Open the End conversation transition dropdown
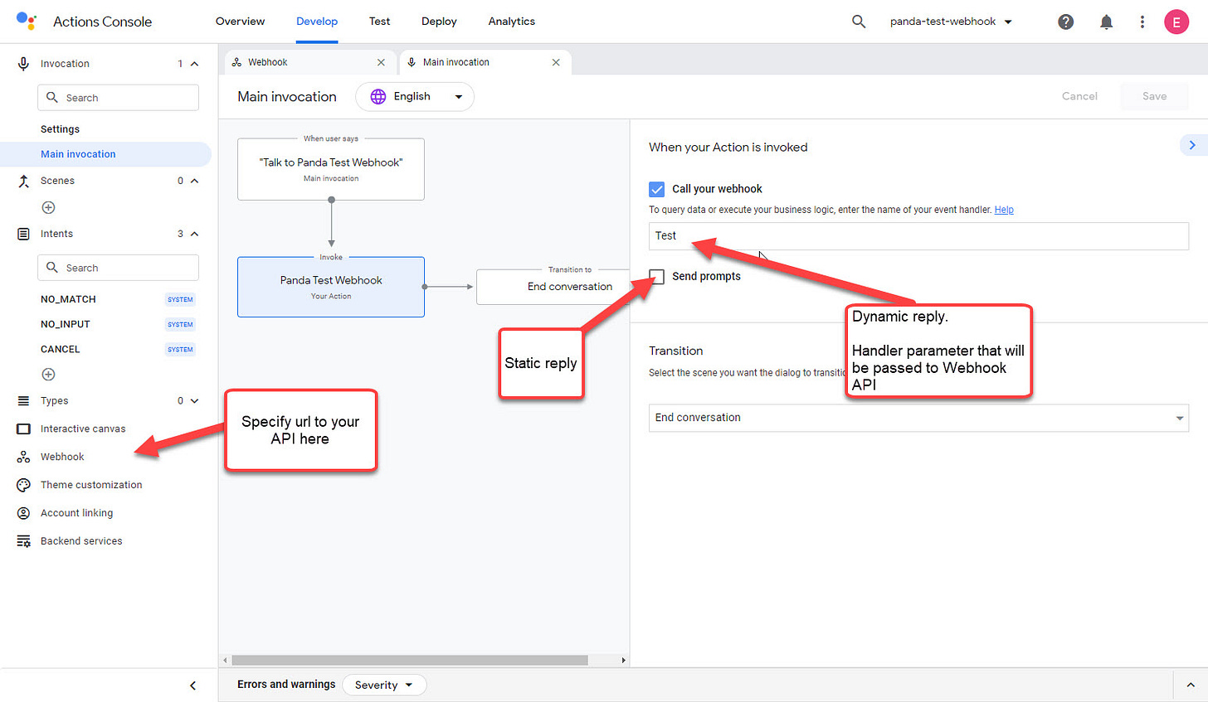 click(918, 418)
